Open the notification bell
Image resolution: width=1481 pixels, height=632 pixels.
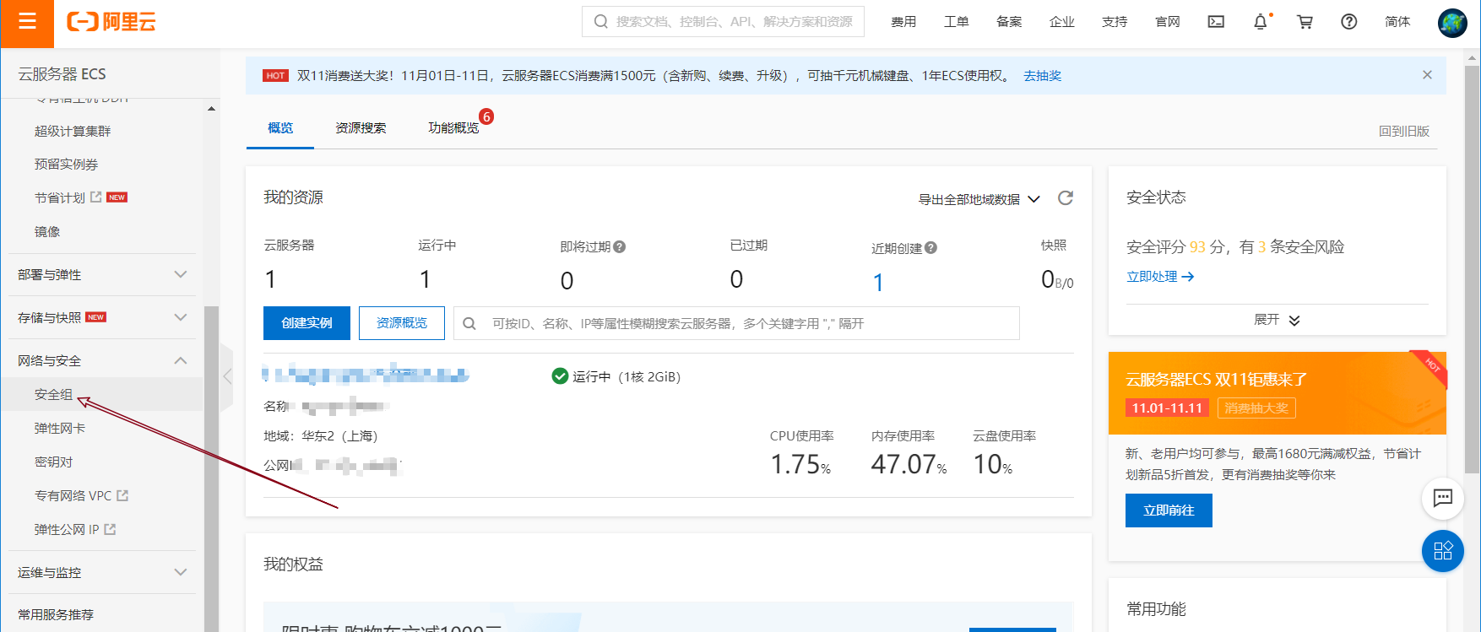pyautogui.click(x=1261, y=22)
